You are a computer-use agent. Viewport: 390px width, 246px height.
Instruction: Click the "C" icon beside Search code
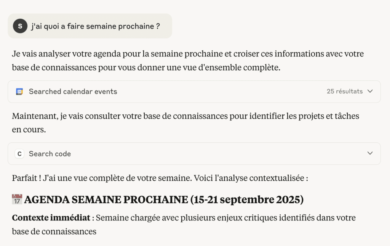click(x=19, y=154)
